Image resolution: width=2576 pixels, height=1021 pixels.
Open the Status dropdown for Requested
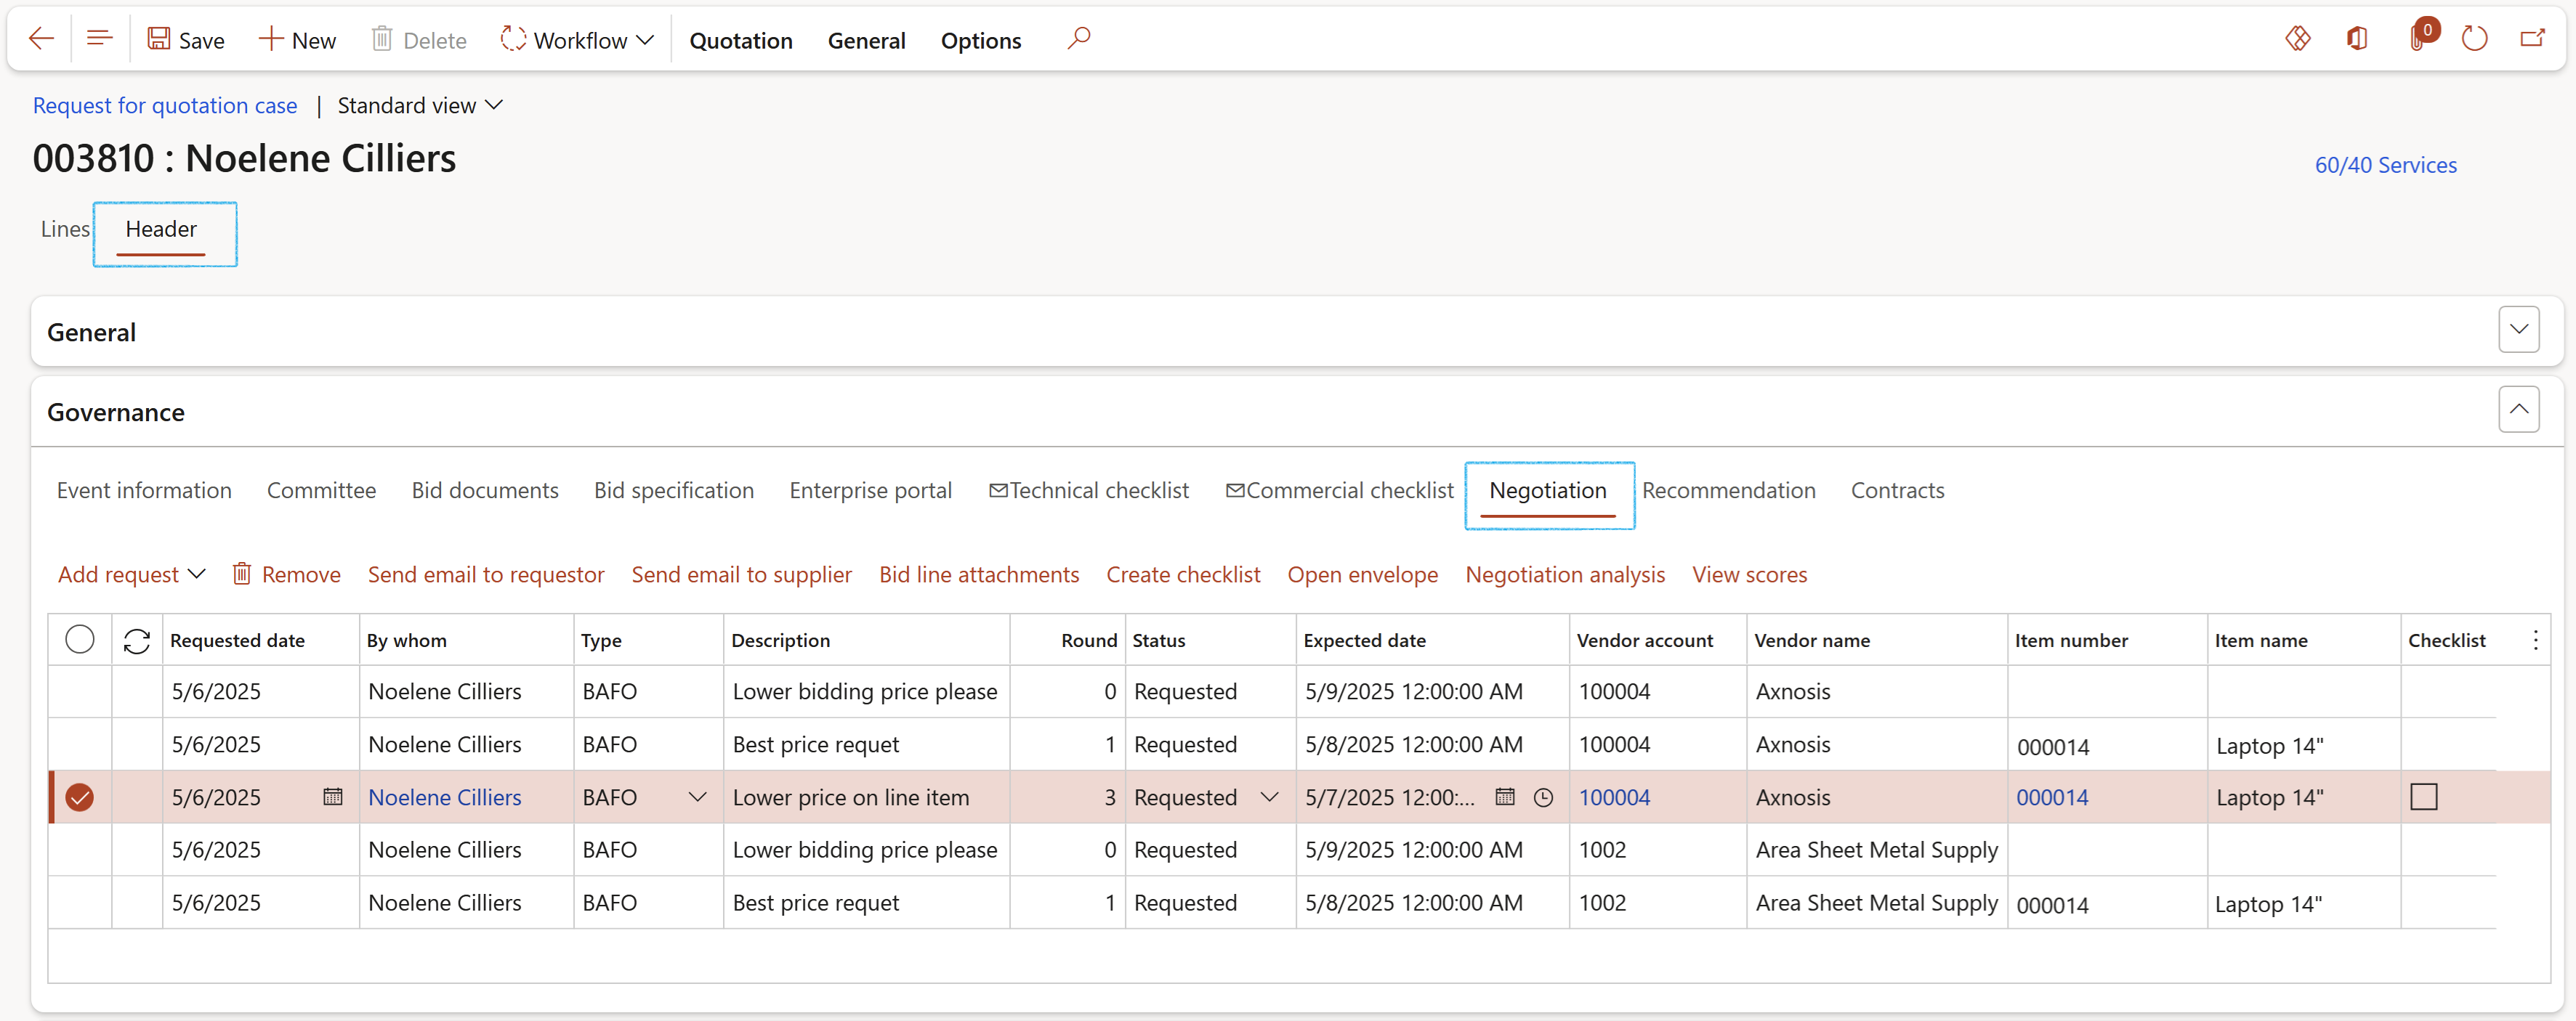1269,797
